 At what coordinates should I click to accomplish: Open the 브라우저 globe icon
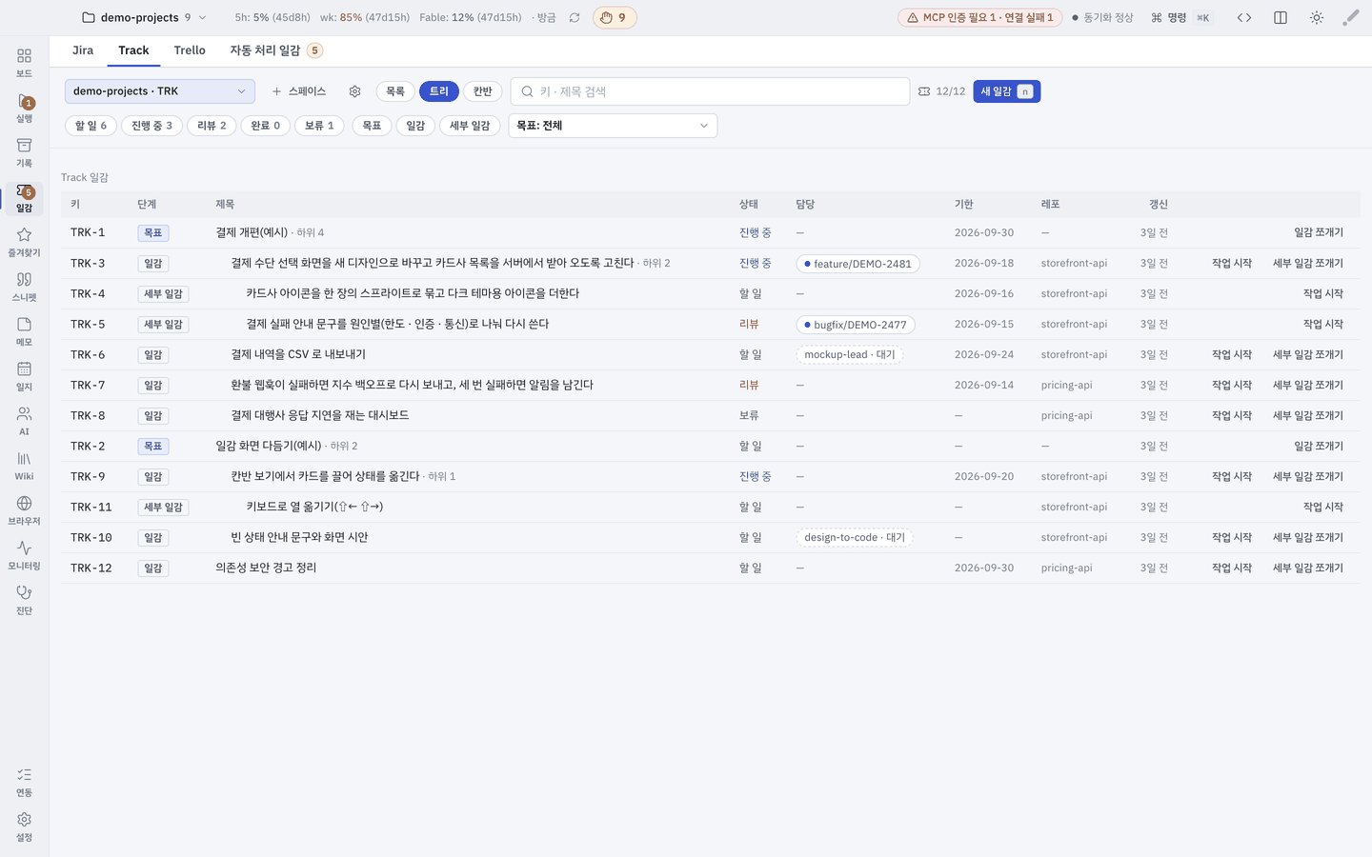pyautogui.click(x=24, y=510)
